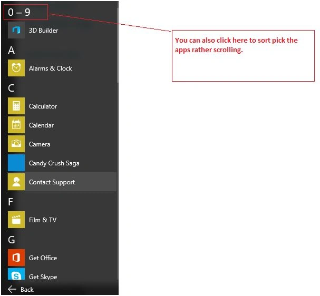This screenshot has width=320, height=296.
Task: Select the Candy Crush Saga label
Action: [x=54, y=163]
